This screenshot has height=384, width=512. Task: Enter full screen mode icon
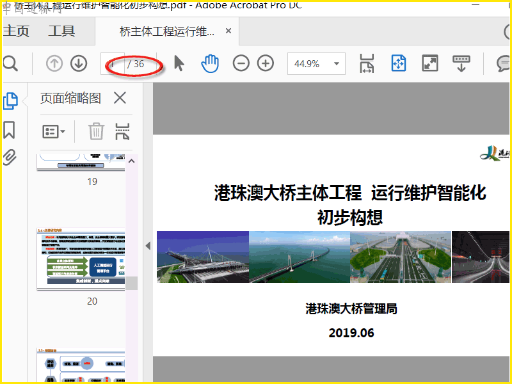click(x=429, y=63)
